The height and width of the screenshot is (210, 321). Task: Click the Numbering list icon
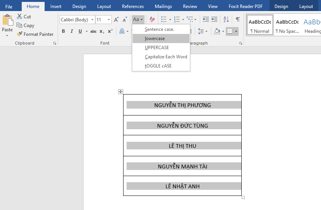click(177, 19)
